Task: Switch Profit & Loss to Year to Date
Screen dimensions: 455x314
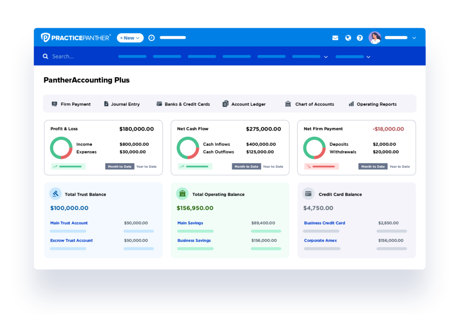Action: pyautogui.click(x=147, y=166)
